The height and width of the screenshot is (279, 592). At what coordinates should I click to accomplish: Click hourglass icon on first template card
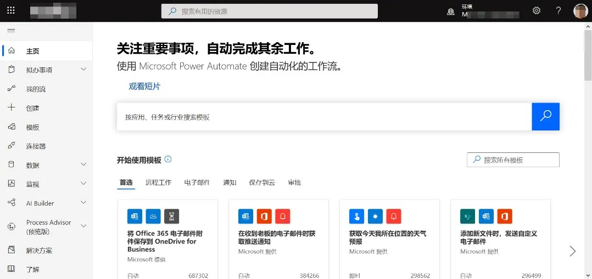[172, 216]
